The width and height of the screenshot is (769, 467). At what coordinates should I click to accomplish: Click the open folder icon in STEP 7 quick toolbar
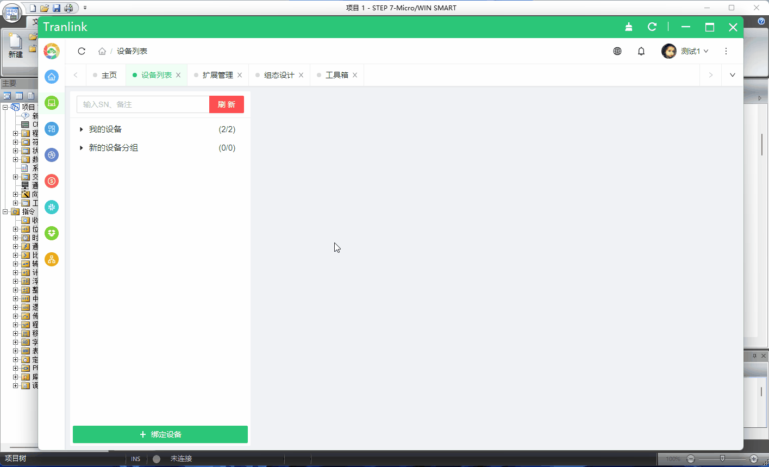[x=45, y=8]
